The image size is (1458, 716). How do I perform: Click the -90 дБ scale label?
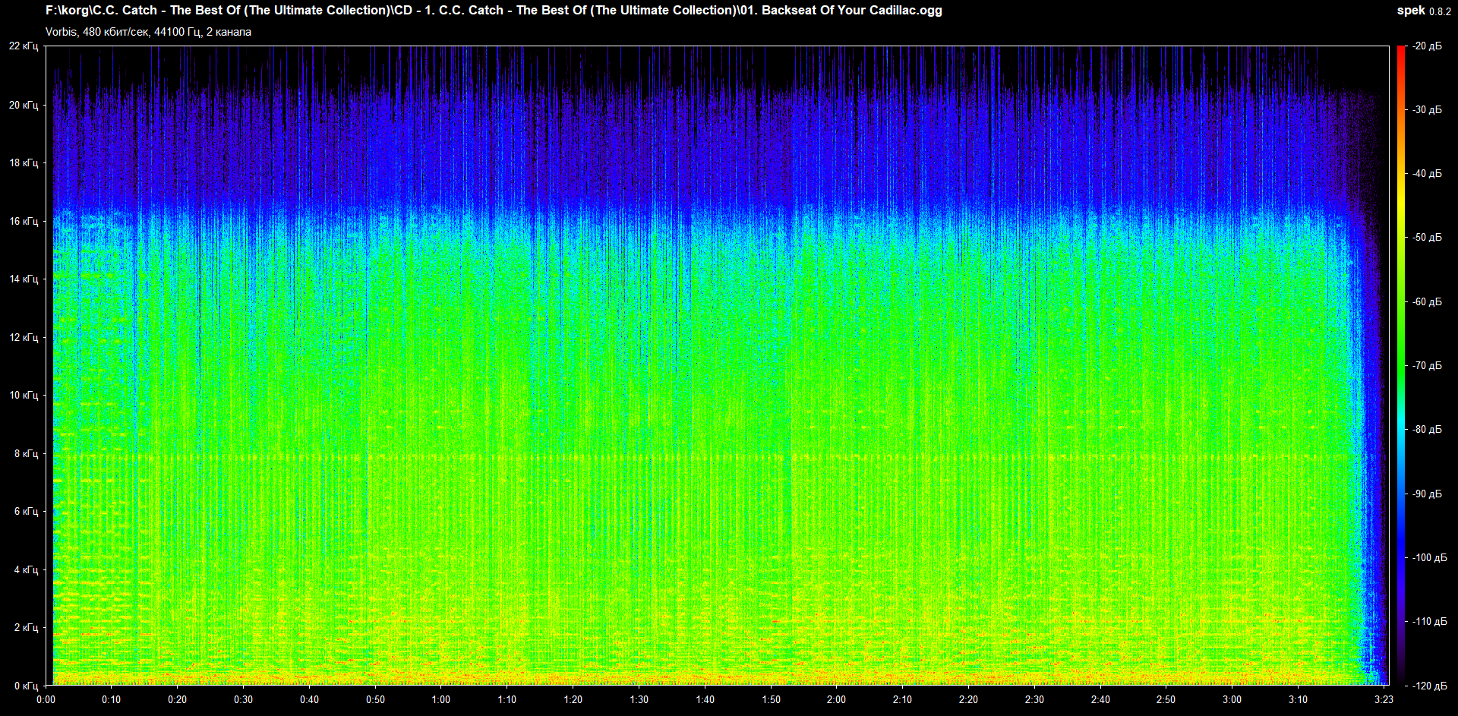coord(1427,494)
